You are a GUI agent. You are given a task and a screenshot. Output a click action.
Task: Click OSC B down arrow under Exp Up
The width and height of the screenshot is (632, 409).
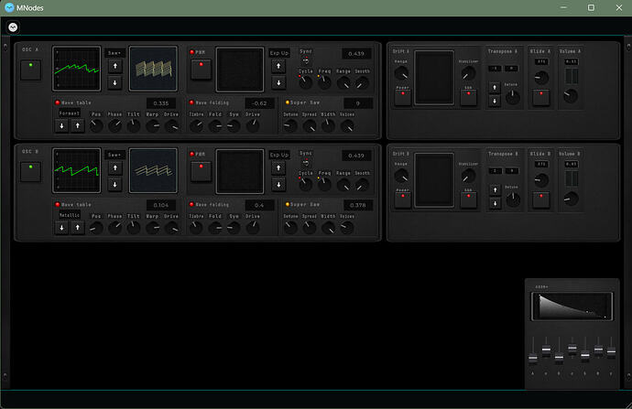[x=278, y=185]
